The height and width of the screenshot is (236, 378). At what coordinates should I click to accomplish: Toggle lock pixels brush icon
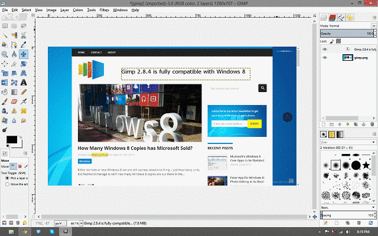coord(332,41)
